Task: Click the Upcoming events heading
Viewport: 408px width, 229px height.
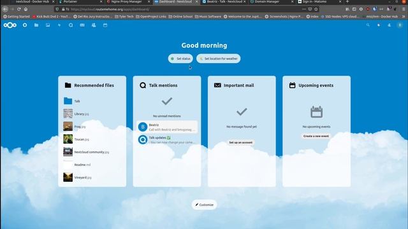Action: pyautogui.click(x=316, y=85)
